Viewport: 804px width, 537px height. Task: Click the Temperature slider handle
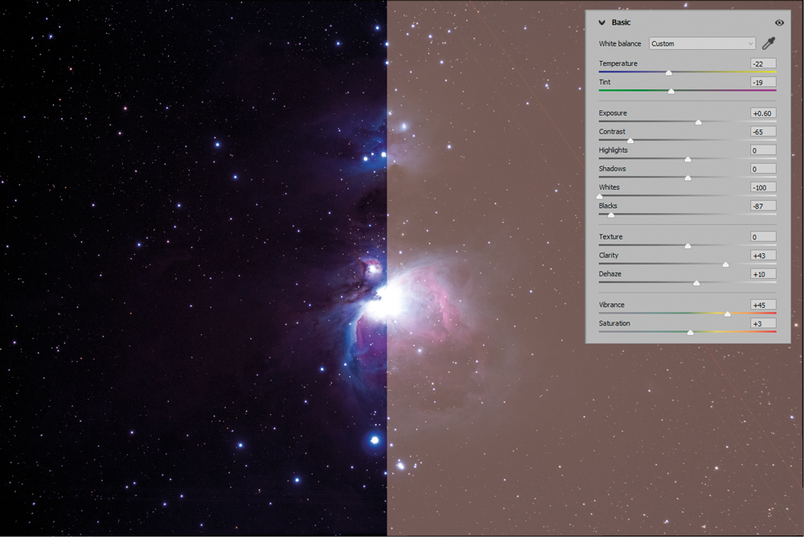coord(669,73)
